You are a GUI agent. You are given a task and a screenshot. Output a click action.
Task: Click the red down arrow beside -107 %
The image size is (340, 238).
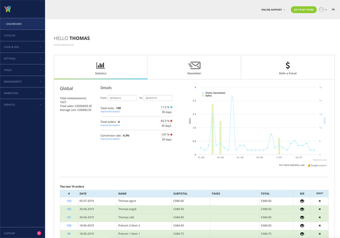pyautogui.click(x=171, y=135)
